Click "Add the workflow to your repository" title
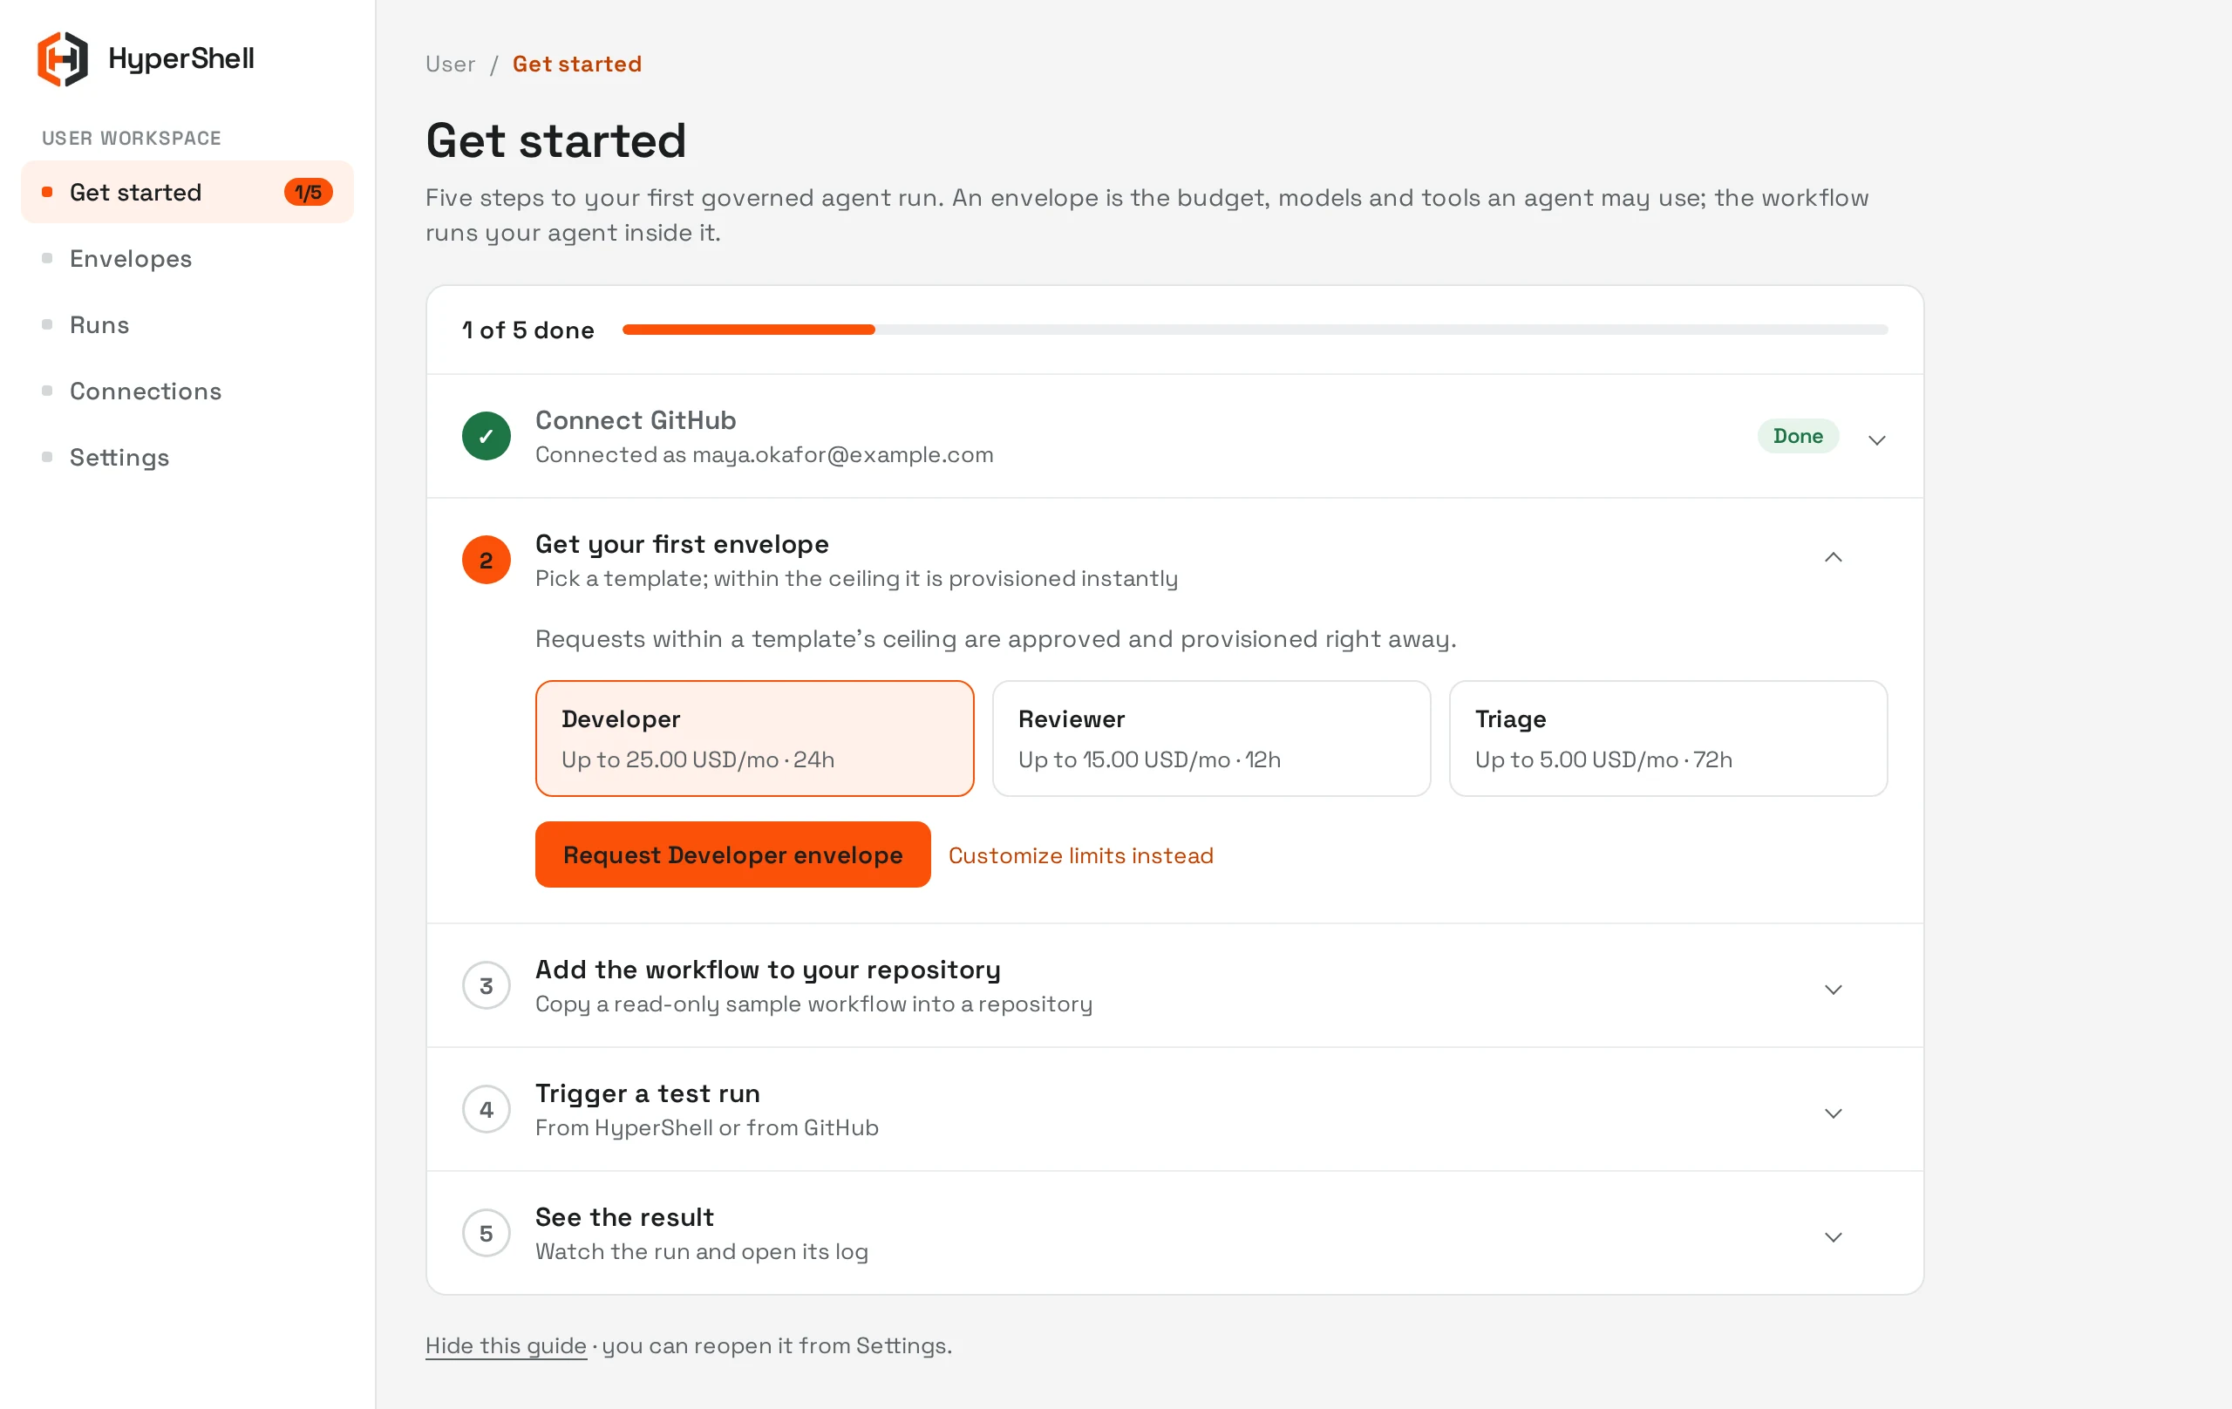Viewport: 2232px width, 1409px height. tap(768, 970)
